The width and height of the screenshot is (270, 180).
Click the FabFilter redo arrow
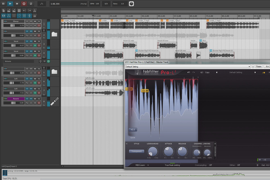[x=193, y=72]
